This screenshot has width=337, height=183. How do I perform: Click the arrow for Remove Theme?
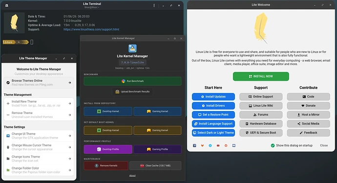tap(70, 115)
